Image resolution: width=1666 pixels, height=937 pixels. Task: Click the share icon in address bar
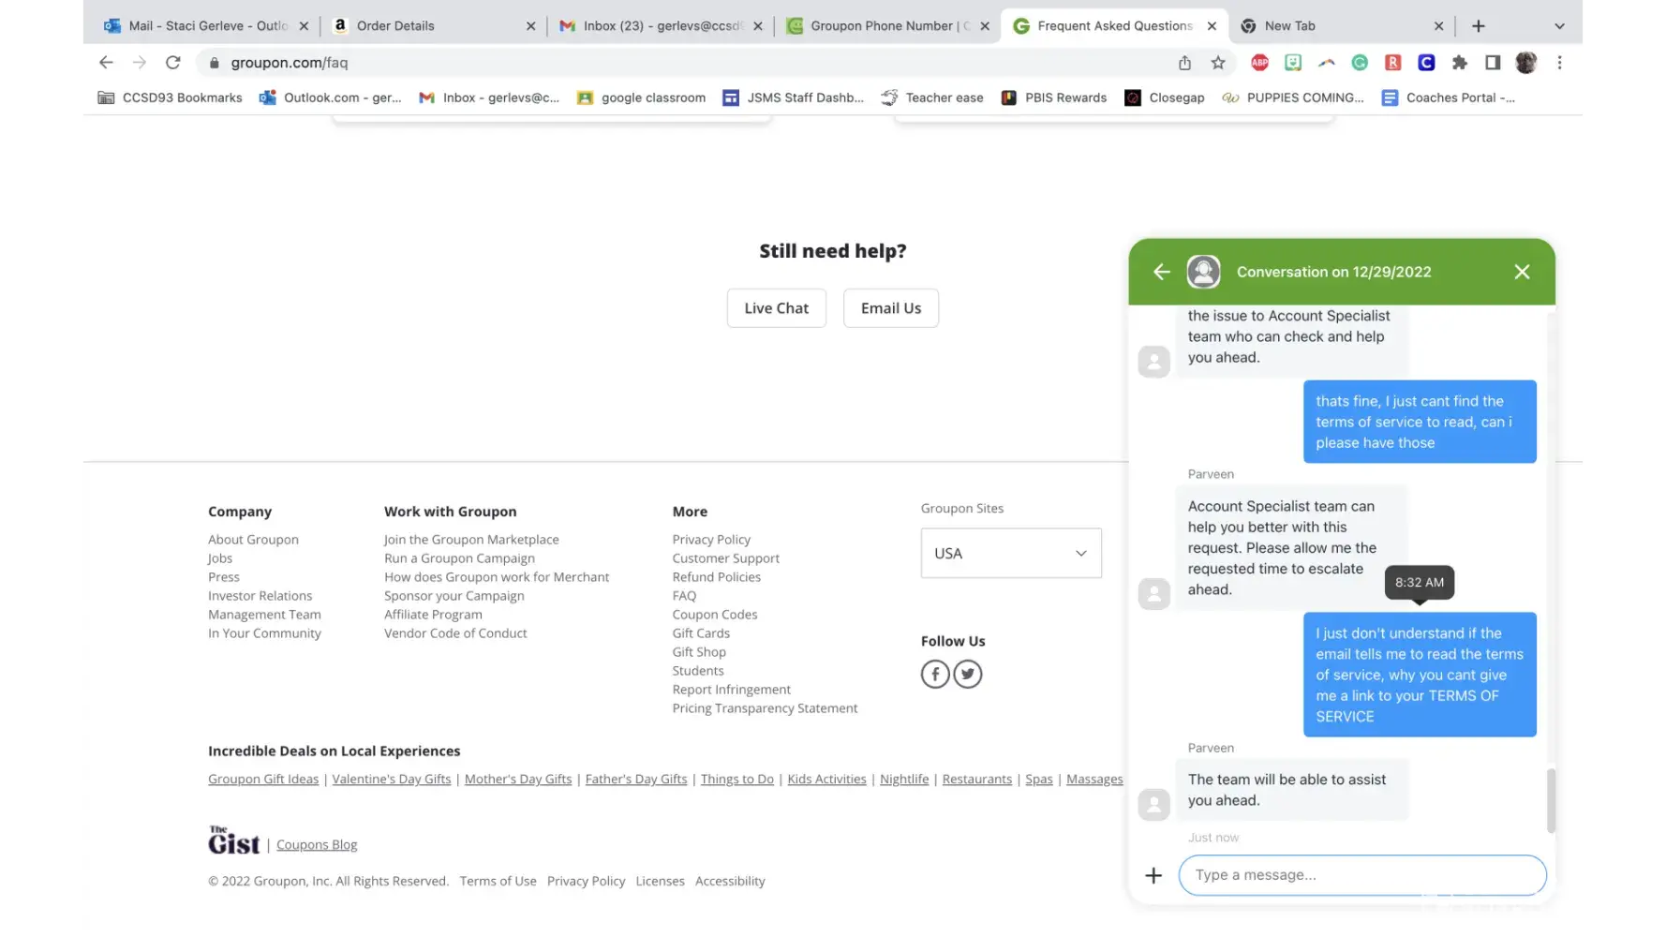click(x=1184, y=63)
